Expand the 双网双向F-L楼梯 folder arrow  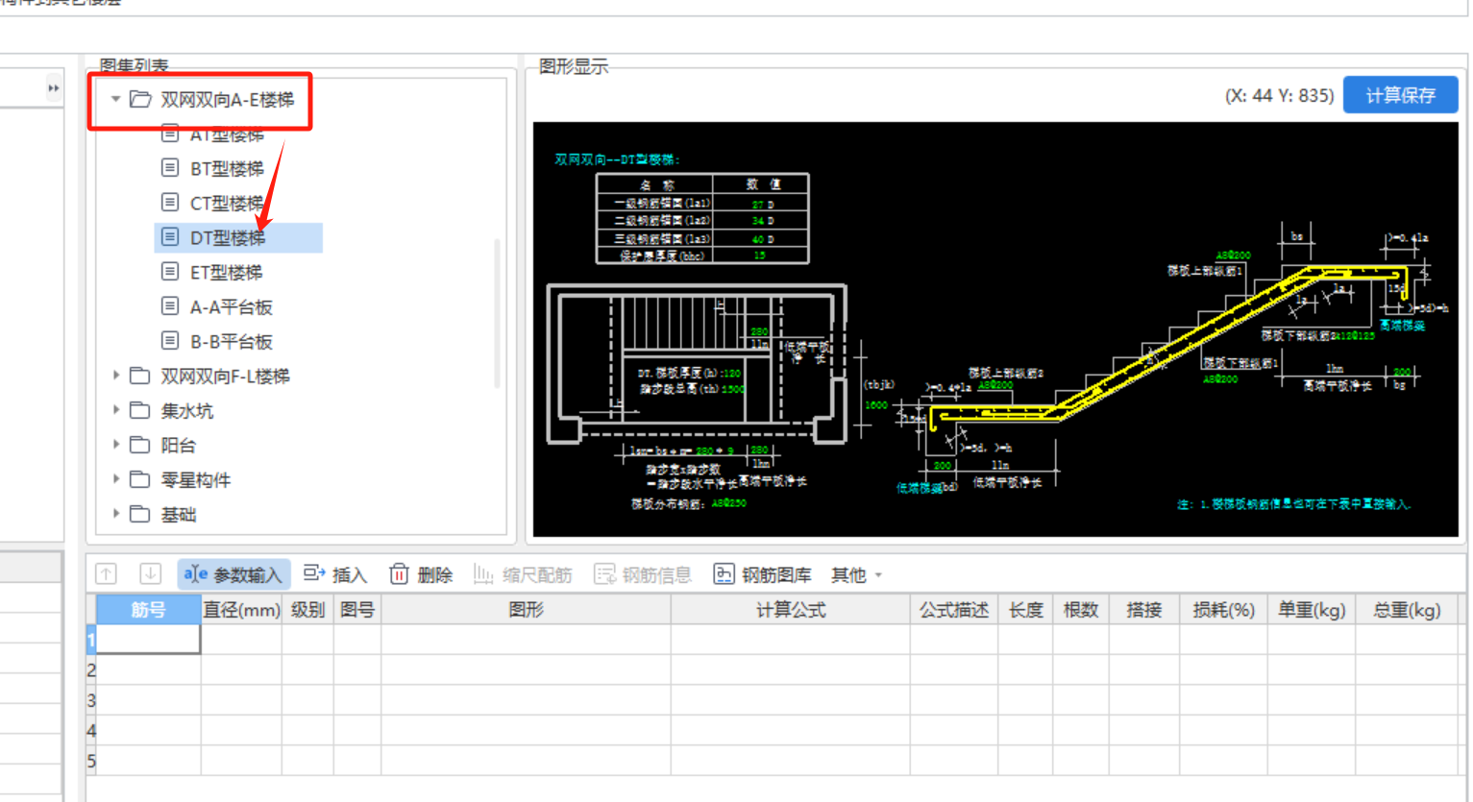115,376
